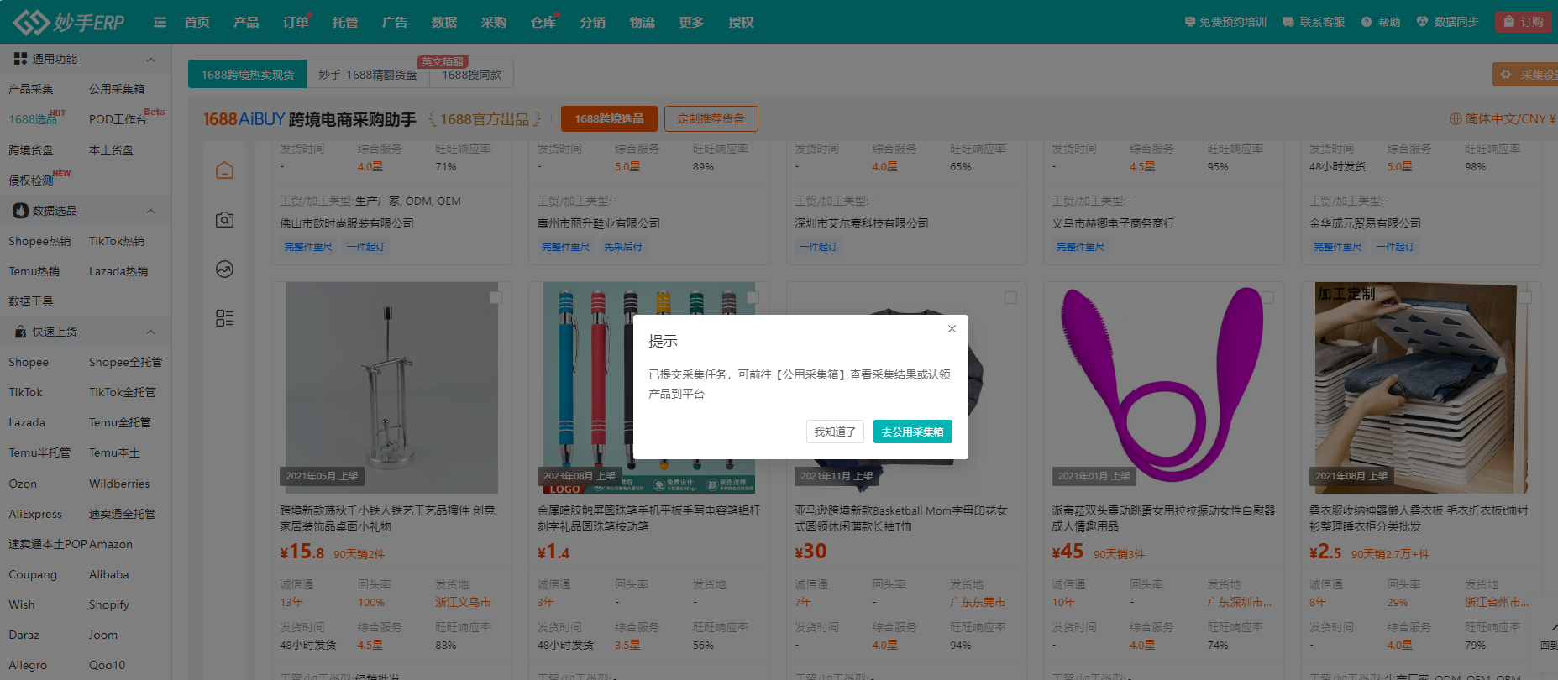Image resolution: width=1558 pixels, height=680 pixels.
Task: Open the list layout icon in sidebar
Action: click(224, 318)
